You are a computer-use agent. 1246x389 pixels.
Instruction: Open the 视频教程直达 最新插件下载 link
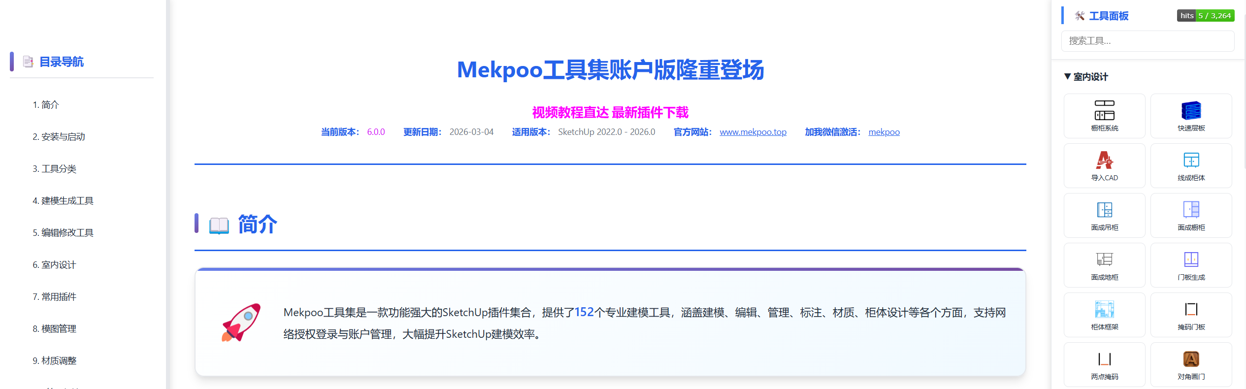click(x=610, y=113)
